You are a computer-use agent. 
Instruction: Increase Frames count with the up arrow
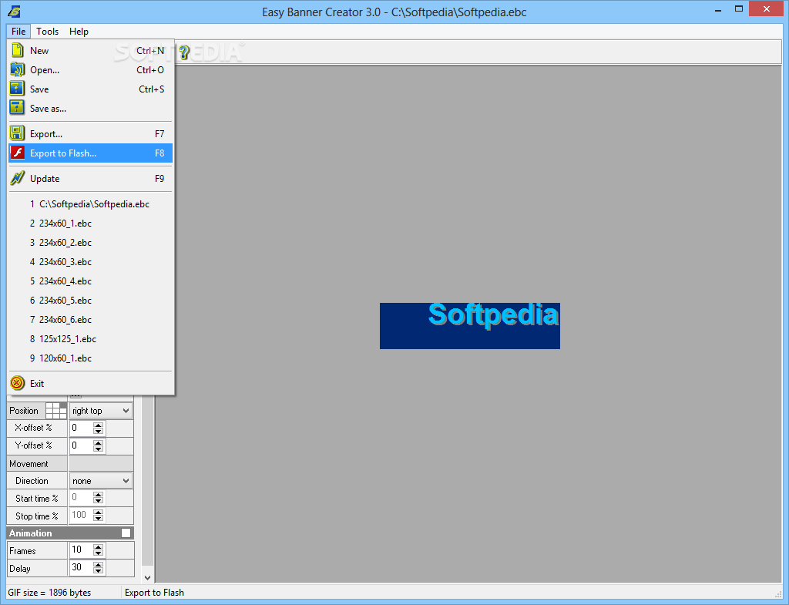(98, 546)
